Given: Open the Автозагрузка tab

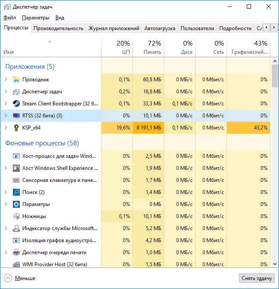Looking at the screenshot, I should (160, 28).
